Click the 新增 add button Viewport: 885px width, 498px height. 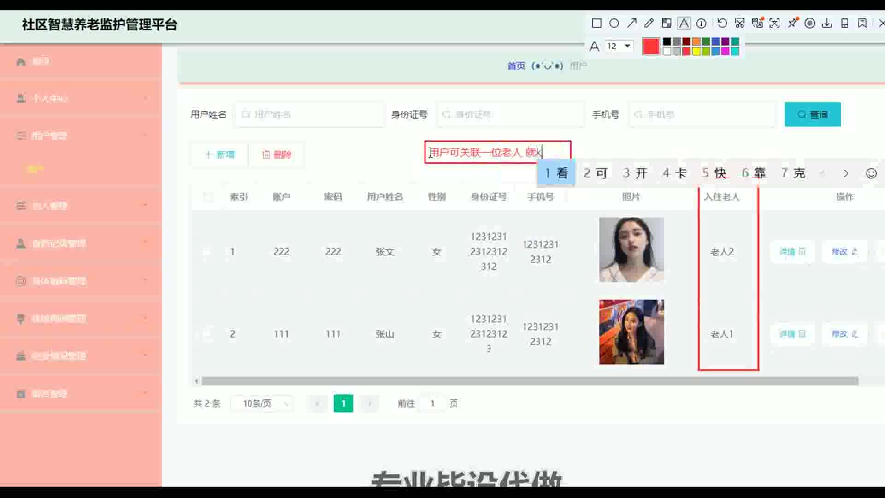[220, 154]
